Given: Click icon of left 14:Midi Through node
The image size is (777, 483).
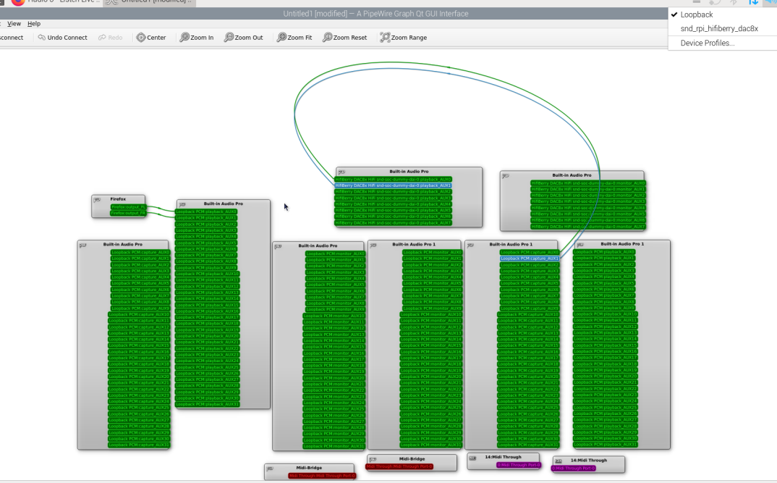Looking at the screenshot, I should coord(472,458).
